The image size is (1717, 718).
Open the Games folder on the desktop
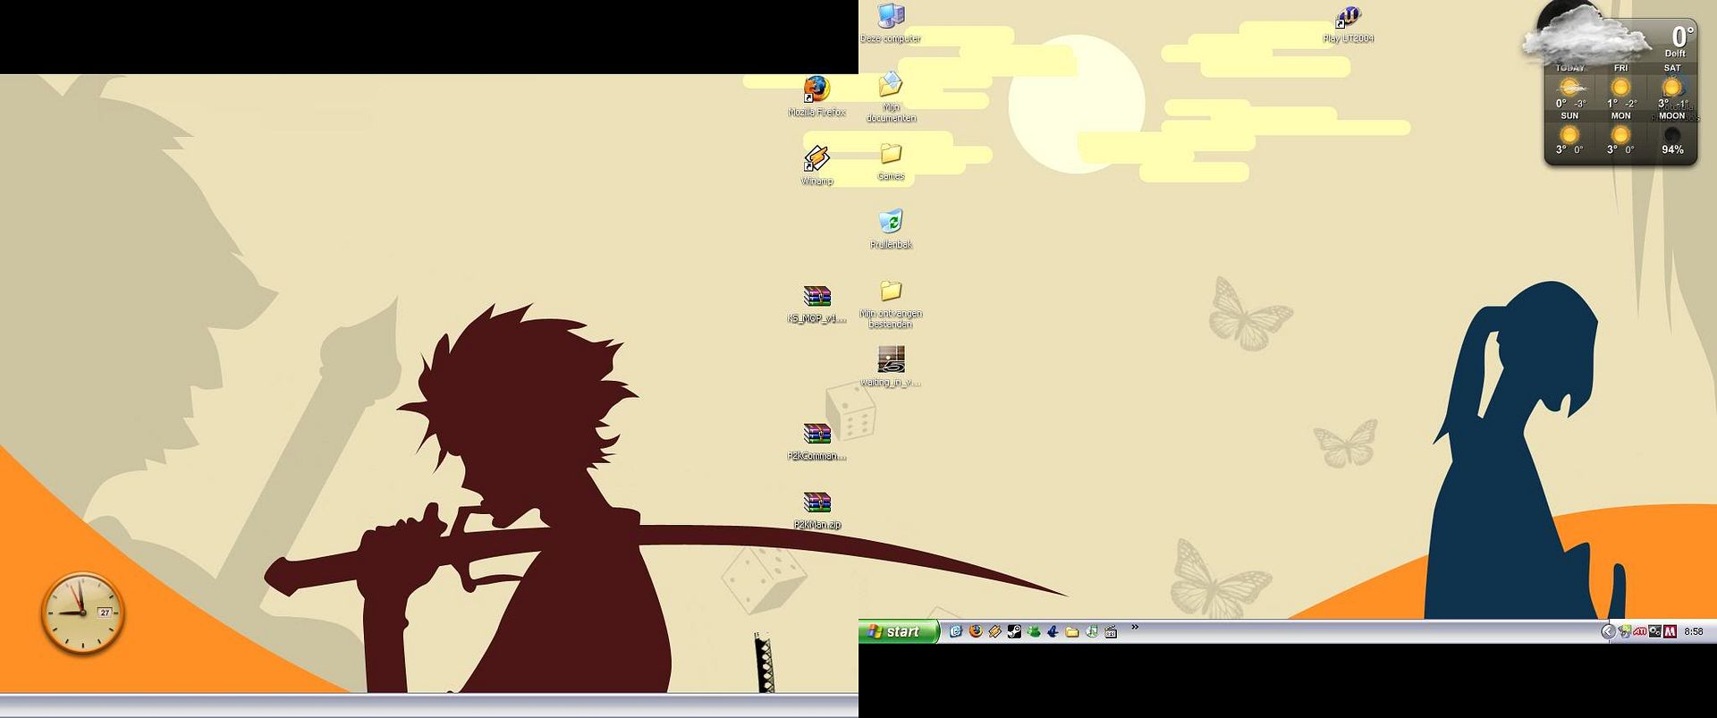click(x=891, y=161)
